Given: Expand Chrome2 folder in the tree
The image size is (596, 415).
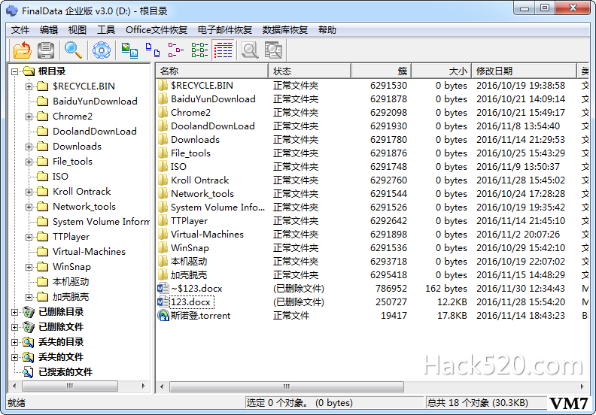Looking at the screenshot, I should point(29,117).
